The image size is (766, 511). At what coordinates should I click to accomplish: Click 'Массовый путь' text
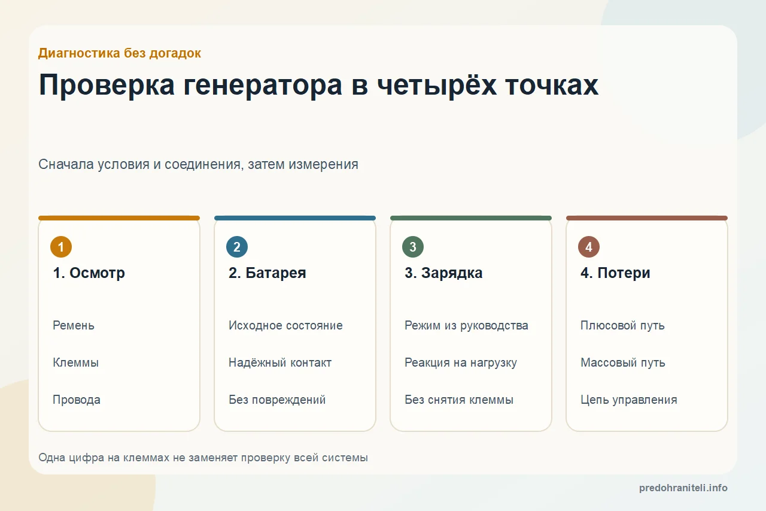(623, 362)
